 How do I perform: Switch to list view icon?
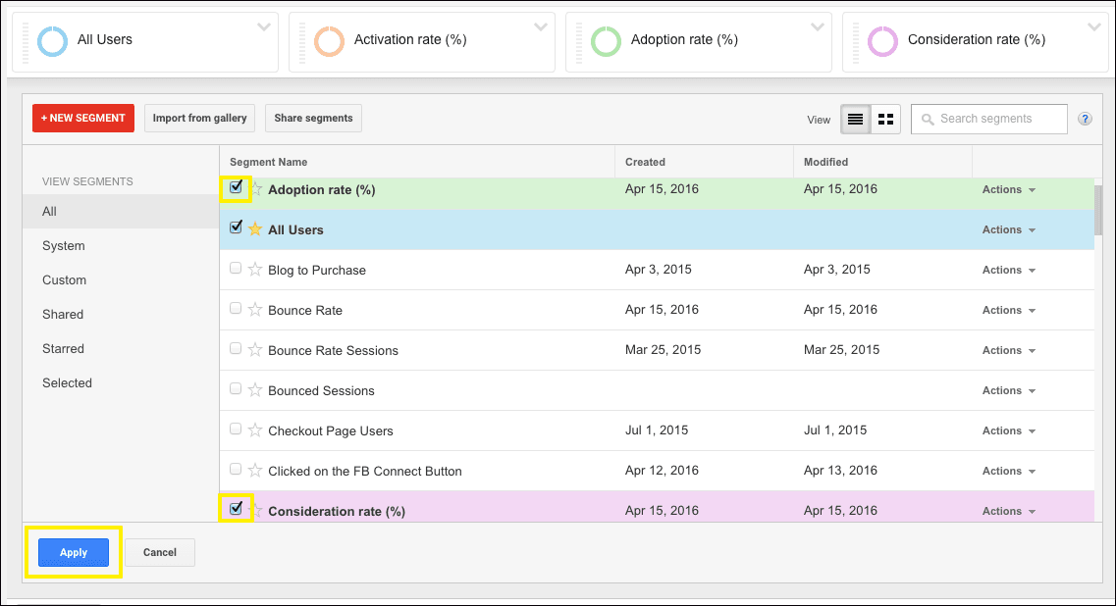click(x=855, y=120)
